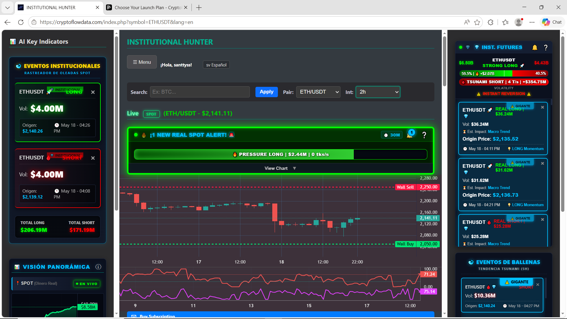567x319 pixels.
Task: Switch to the INSTITUTIONAL HUNTER tab
Action: pos(58,7)
